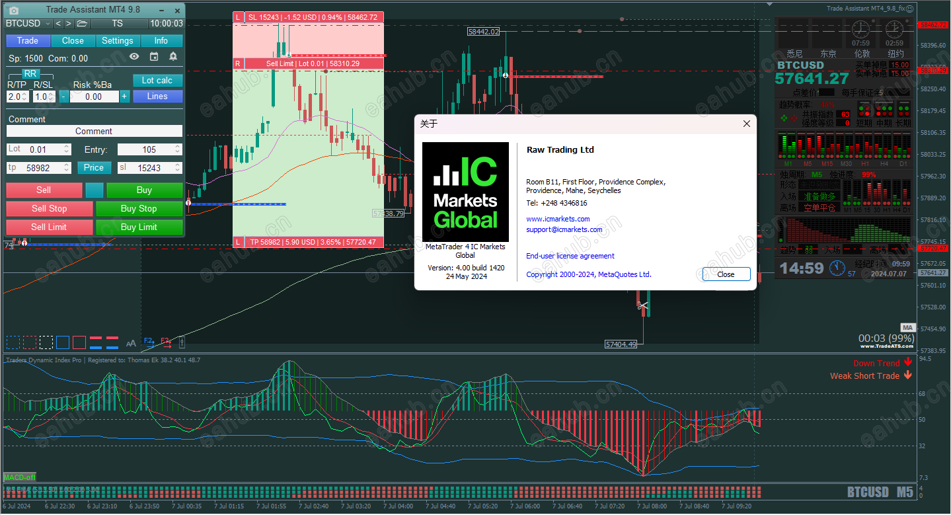Click the red F2 arrows icon
This screenshot has width=951, height=515.
click(x=165, y=342)
